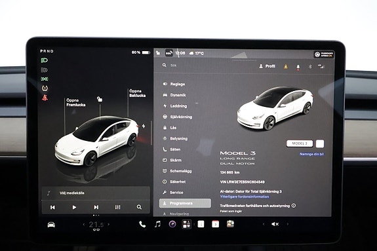
Task: Open the Dynamik settings menu
Action: pyautogui.click(x=174, y=95)
